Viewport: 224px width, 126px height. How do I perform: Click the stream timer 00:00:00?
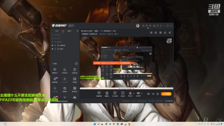(x=169, y=101)
